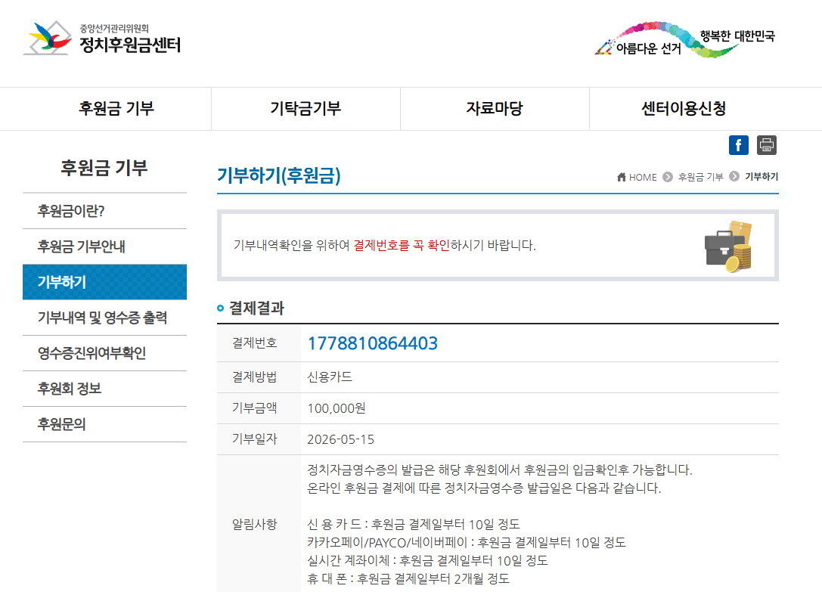Click the 카카오페이/PAYCO/네이버페이 notice line
The image size is (822, 592).
coord(467,542)
